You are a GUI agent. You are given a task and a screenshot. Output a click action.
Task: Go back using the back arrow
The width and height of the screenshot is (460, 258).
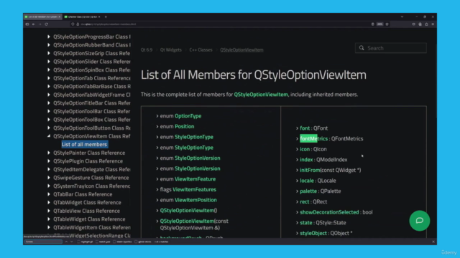[34, 24]
